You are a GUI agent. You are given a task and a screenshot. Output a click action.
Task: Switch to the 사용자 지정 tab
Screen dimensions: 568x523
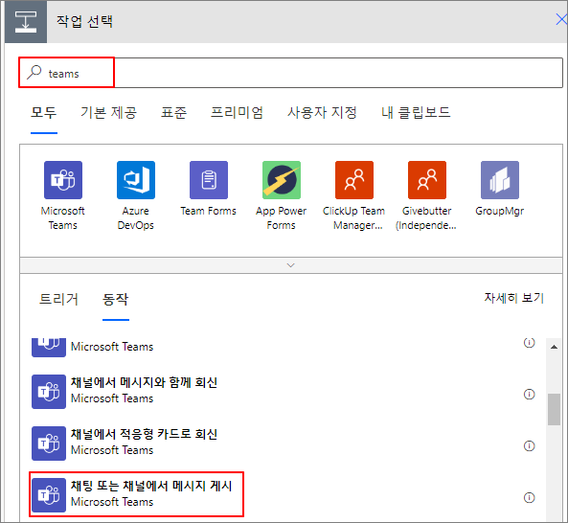pos(322,113)
